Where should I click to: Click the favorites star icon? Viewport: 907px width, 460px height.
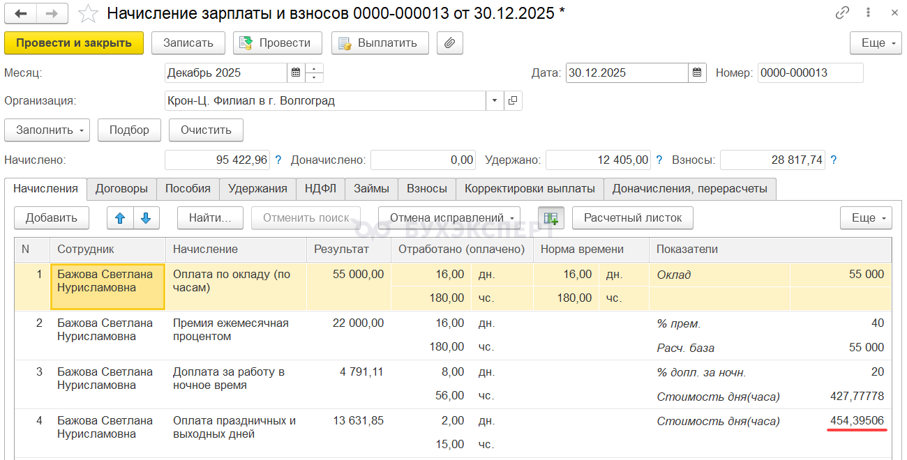pos(88,13)
